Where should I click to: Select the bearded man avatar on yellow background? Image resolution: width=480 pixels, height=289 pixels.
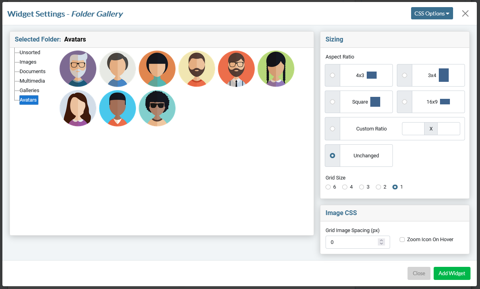click(197, 69)
